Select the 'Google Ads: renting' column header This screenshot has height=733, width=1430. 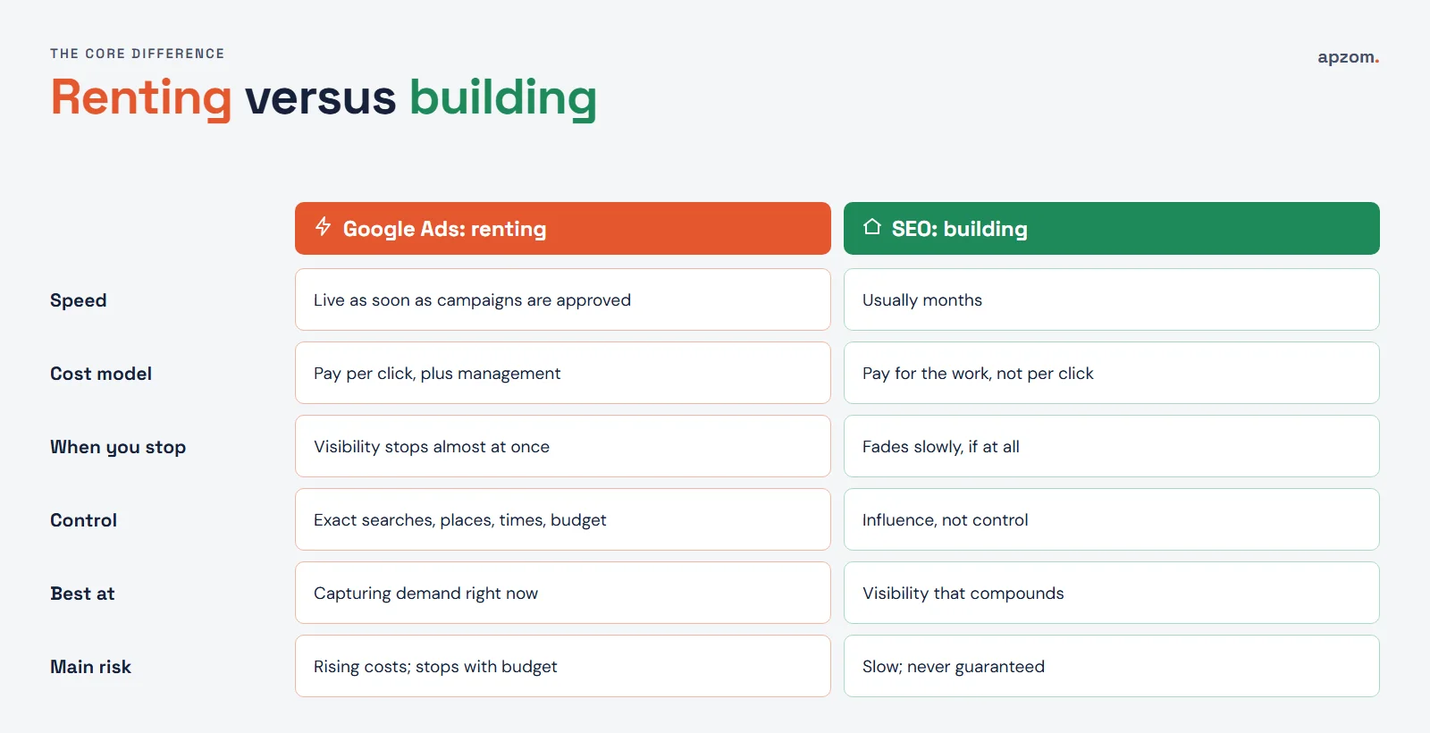click(563, 228)
